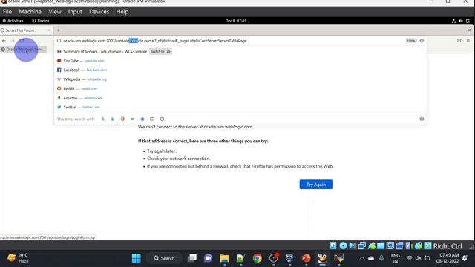Search history with the clock icon

click(x=162, y=119)
